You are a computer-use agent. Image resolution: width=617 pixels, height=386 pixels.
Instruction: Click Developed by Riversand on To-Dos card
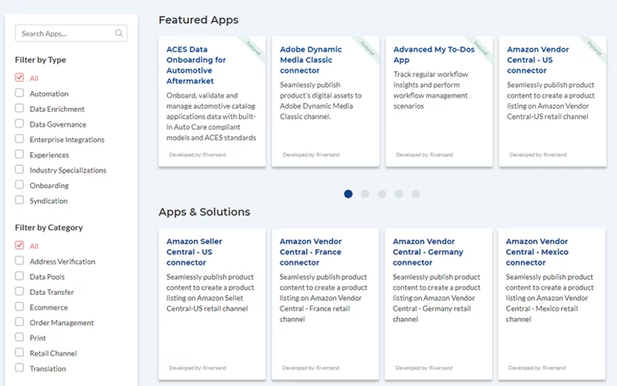click(x=425, y=155)
